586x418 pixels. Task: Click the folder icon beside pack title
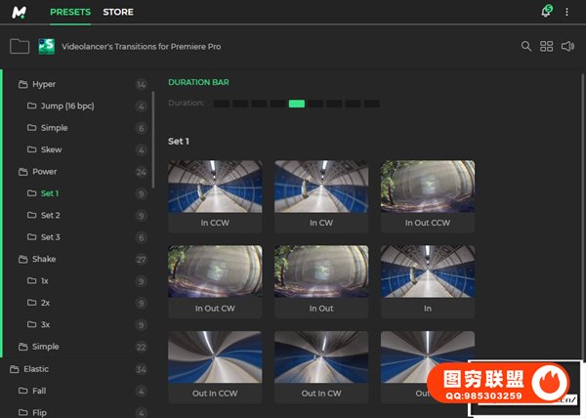click(19, 46)
